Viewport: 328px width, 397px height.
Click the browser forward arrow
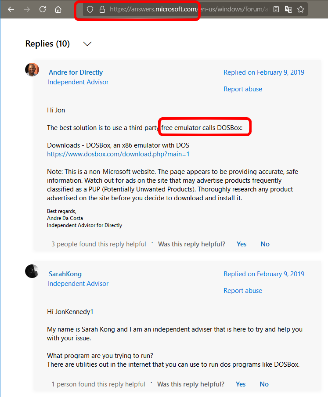[27, 9]
